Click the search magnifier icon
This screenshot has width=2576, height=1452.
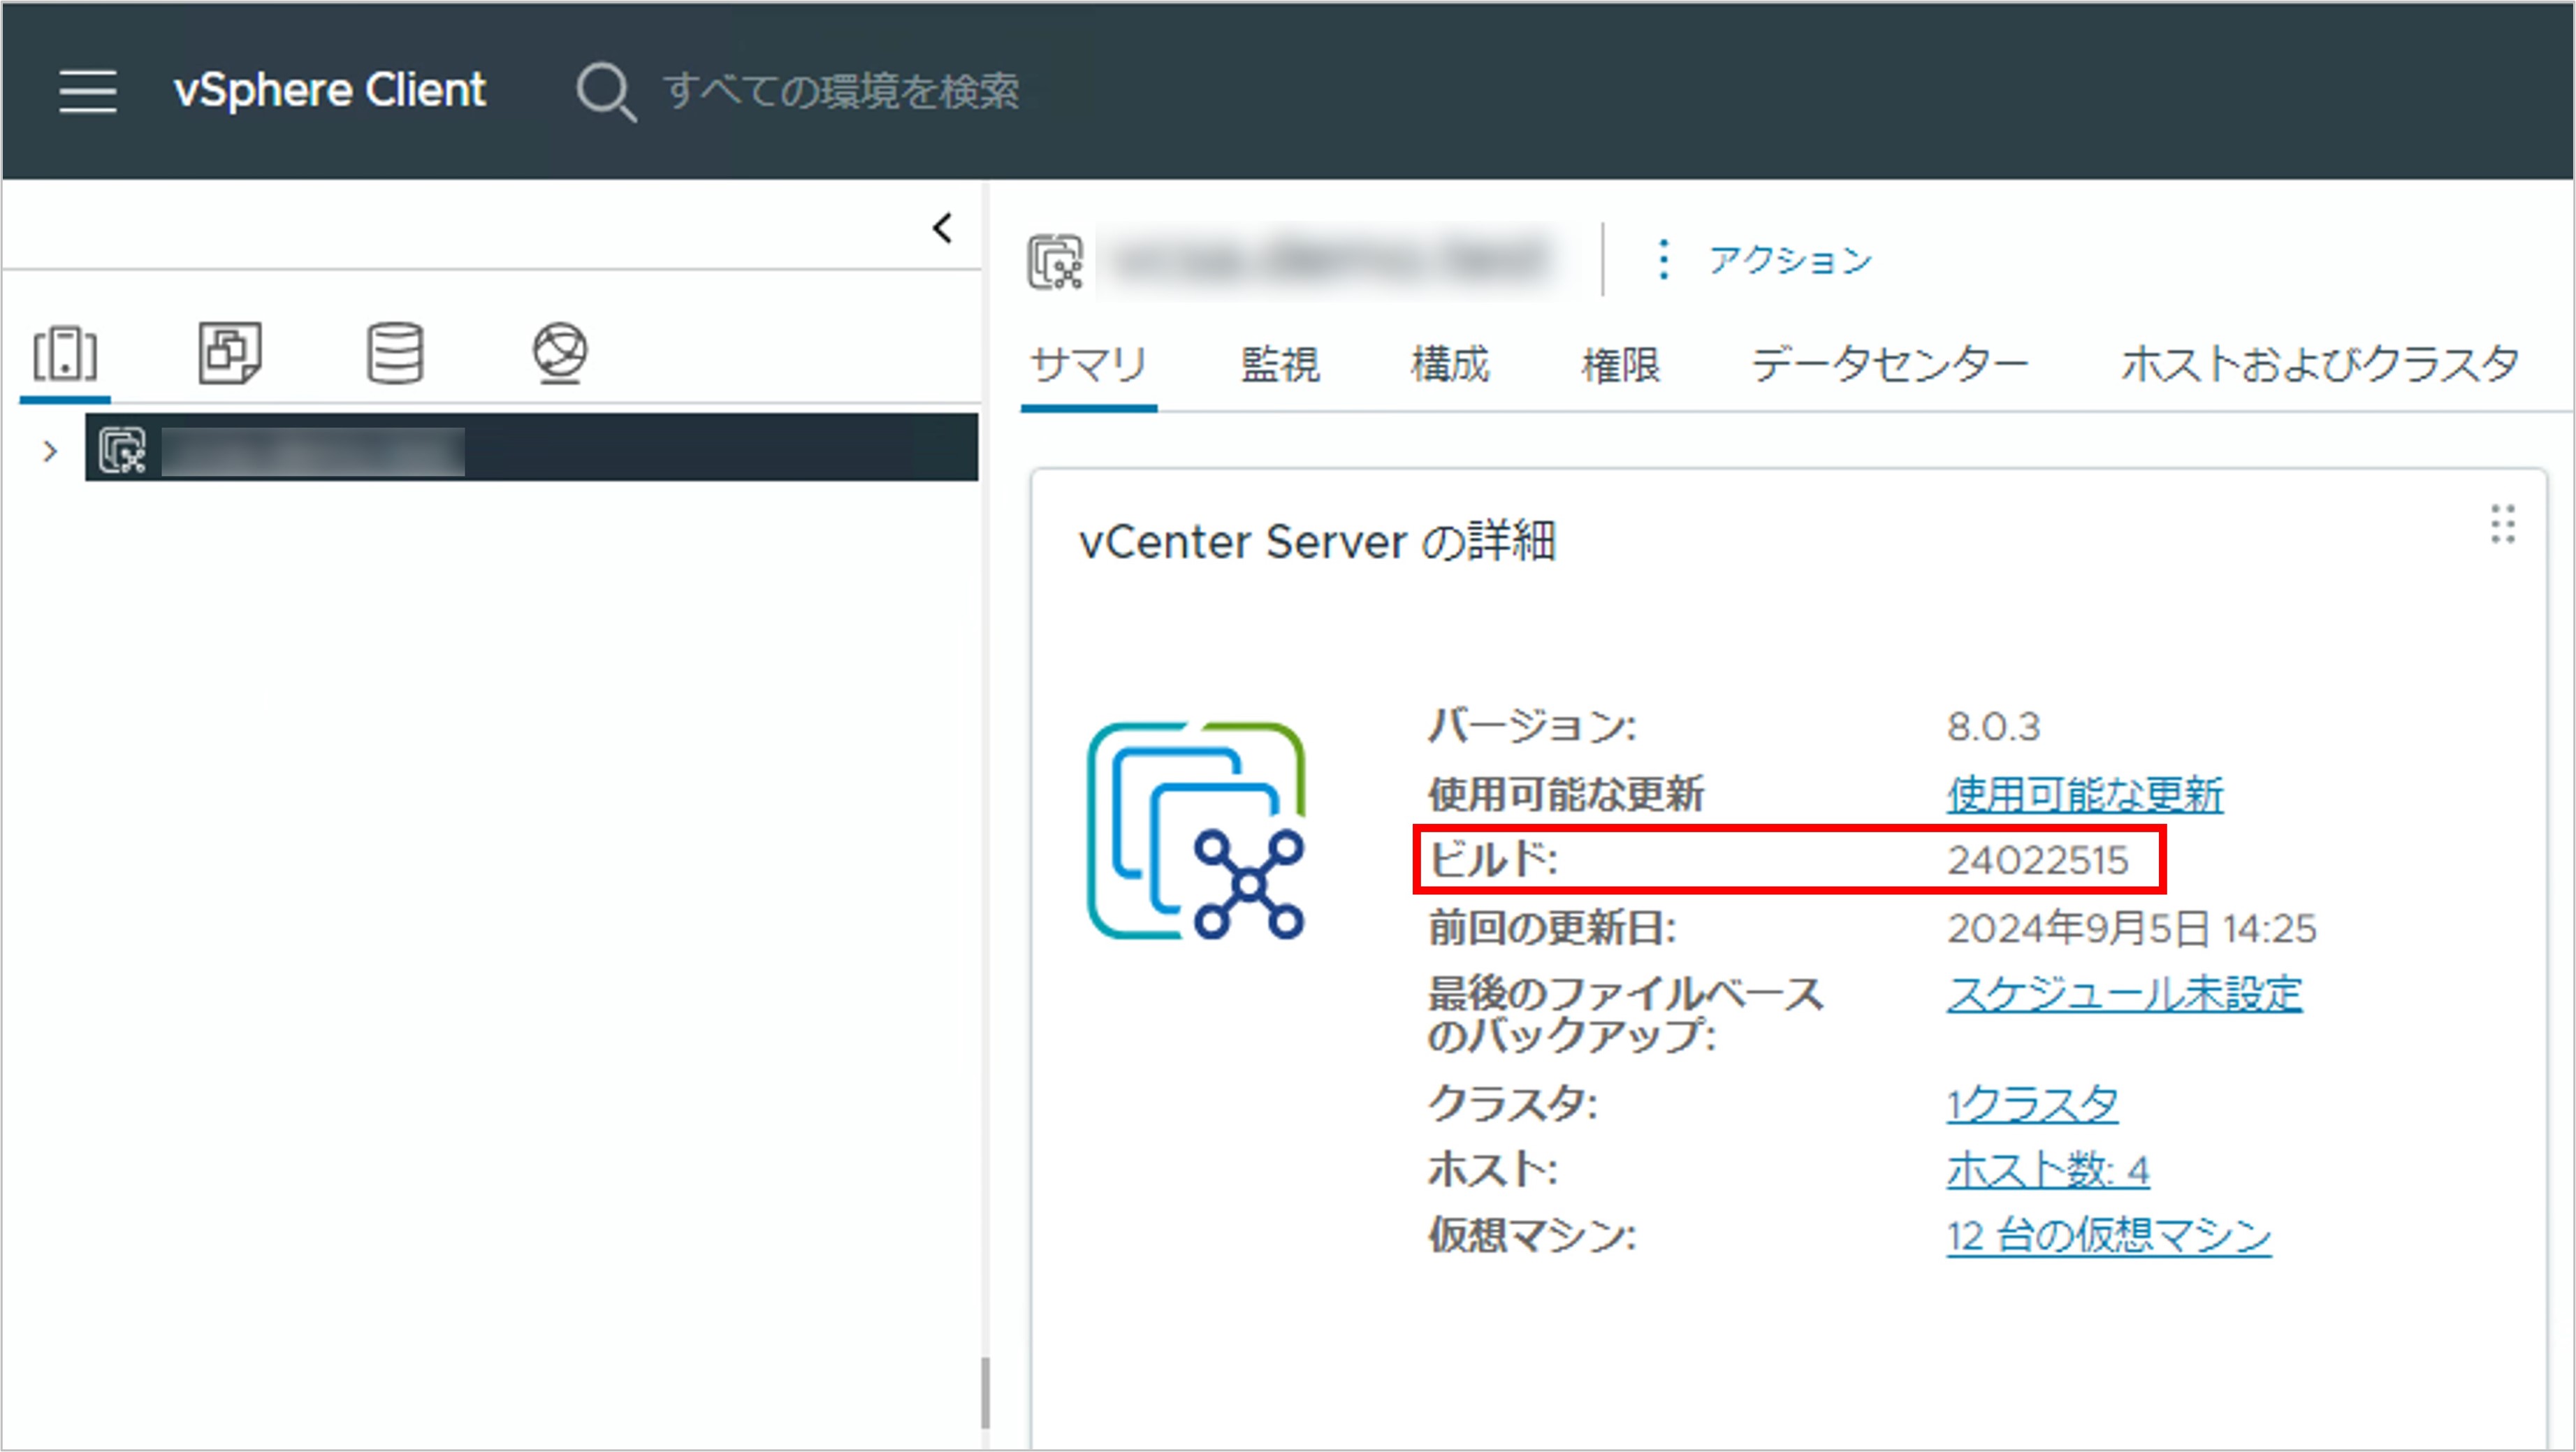click(605, 92)
